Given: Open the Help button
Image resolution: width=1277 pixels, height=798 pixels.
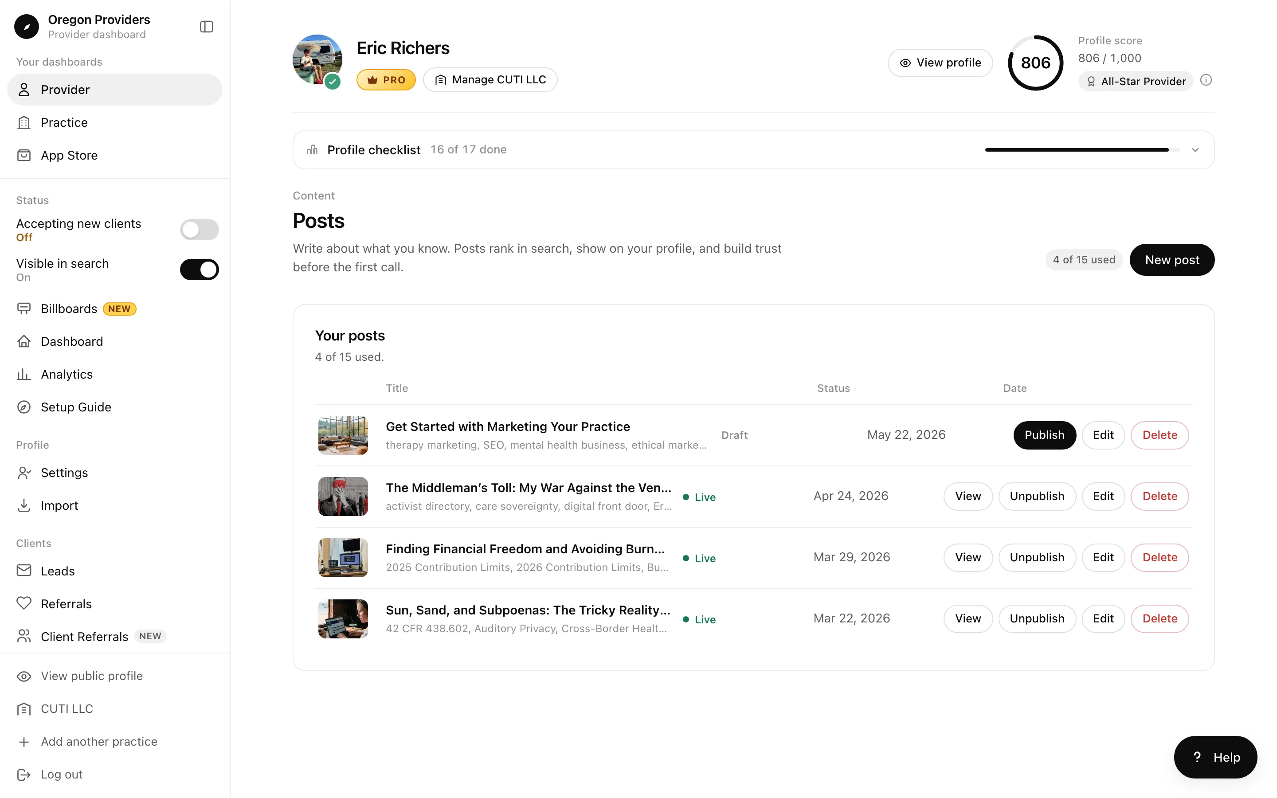Looking at the screenshot, I should (1215, 757).
